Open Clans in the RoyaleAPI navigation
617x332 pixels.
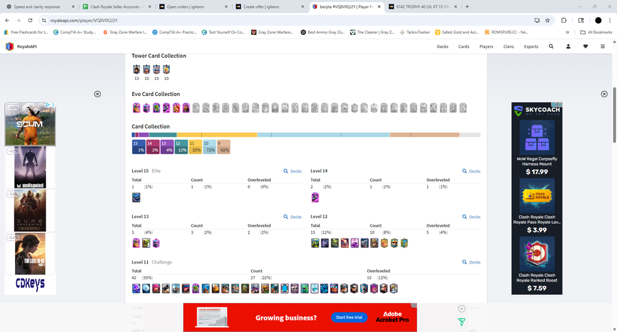[x=508, y=46]
